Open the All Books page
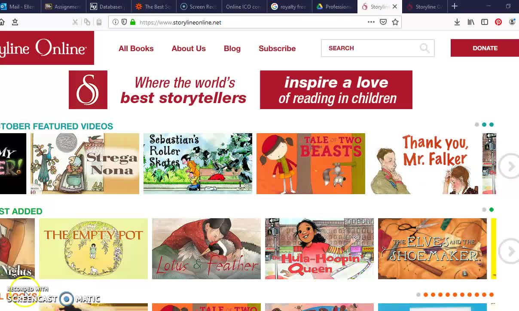 [136, 49]
